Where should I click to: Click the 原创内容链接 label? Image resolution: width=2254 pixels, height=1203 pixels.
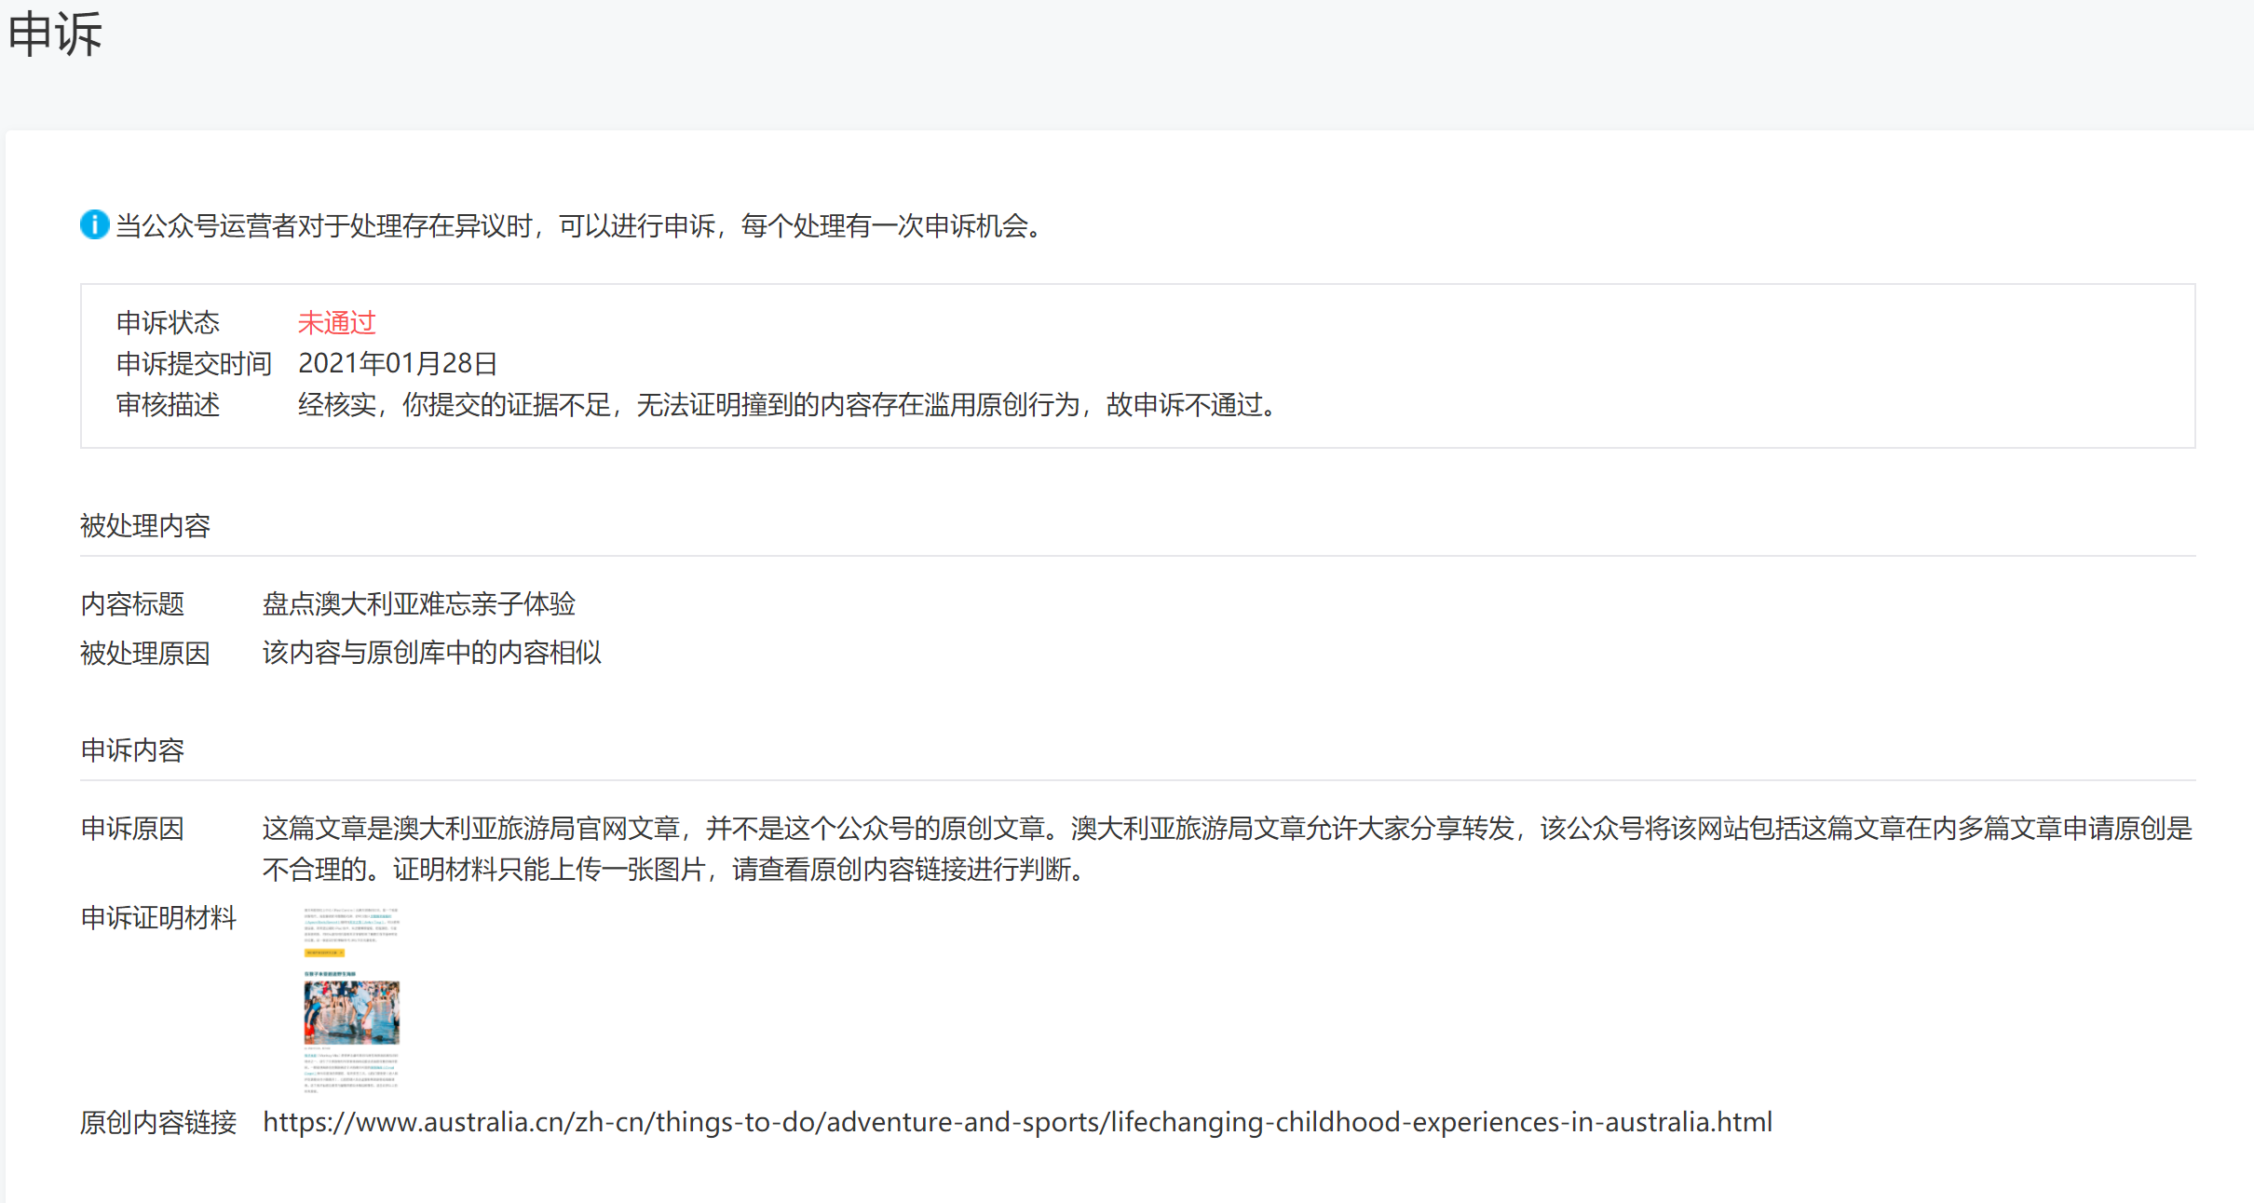pos(158,1122)
